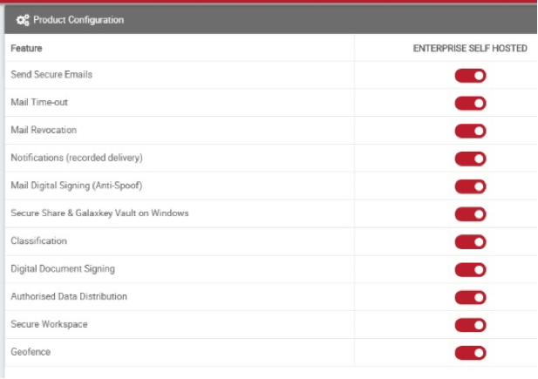Image resolution: width=538 pixels, height=379 pixels.
Task: Select the Mail Revocation feature label
Action: click(44, 130)
